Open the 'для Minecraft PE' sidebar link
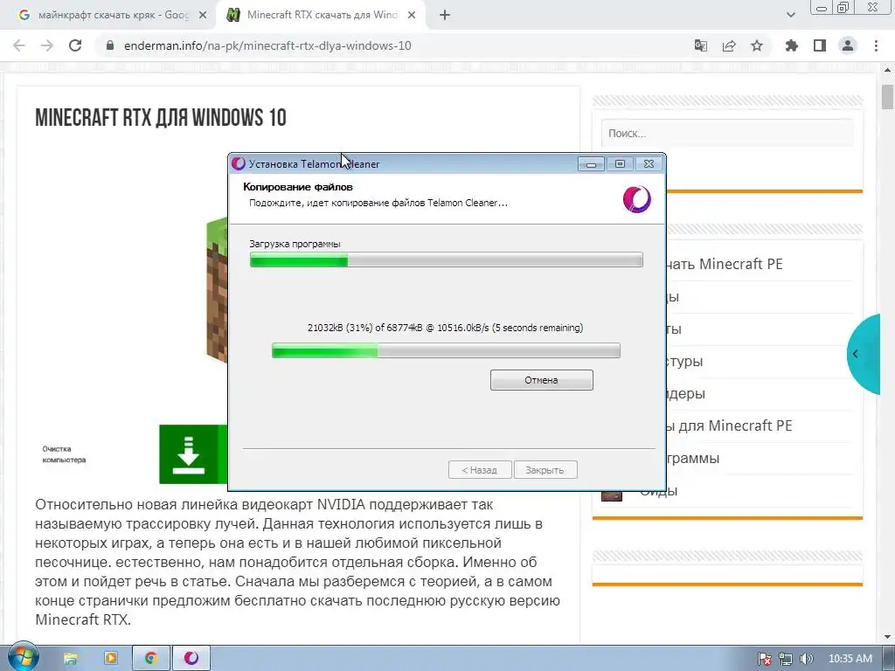The height and width of the screenshot is (671, 895). pyautogui.click(x=731, y=425)
